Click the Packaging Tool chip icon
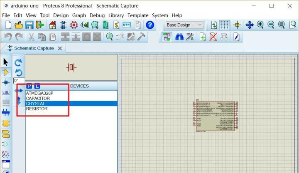299x173 pixels. pyautogui.click(x=131, y=37)
